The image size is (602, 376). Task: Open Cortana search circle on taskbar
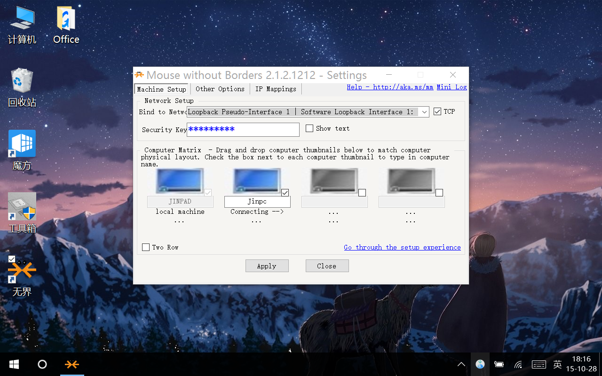tap(42, 364)
